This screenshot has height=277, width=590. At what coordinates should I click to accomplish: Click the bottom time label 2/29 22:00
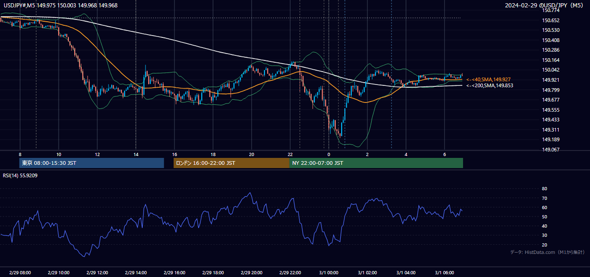point(290,272)
